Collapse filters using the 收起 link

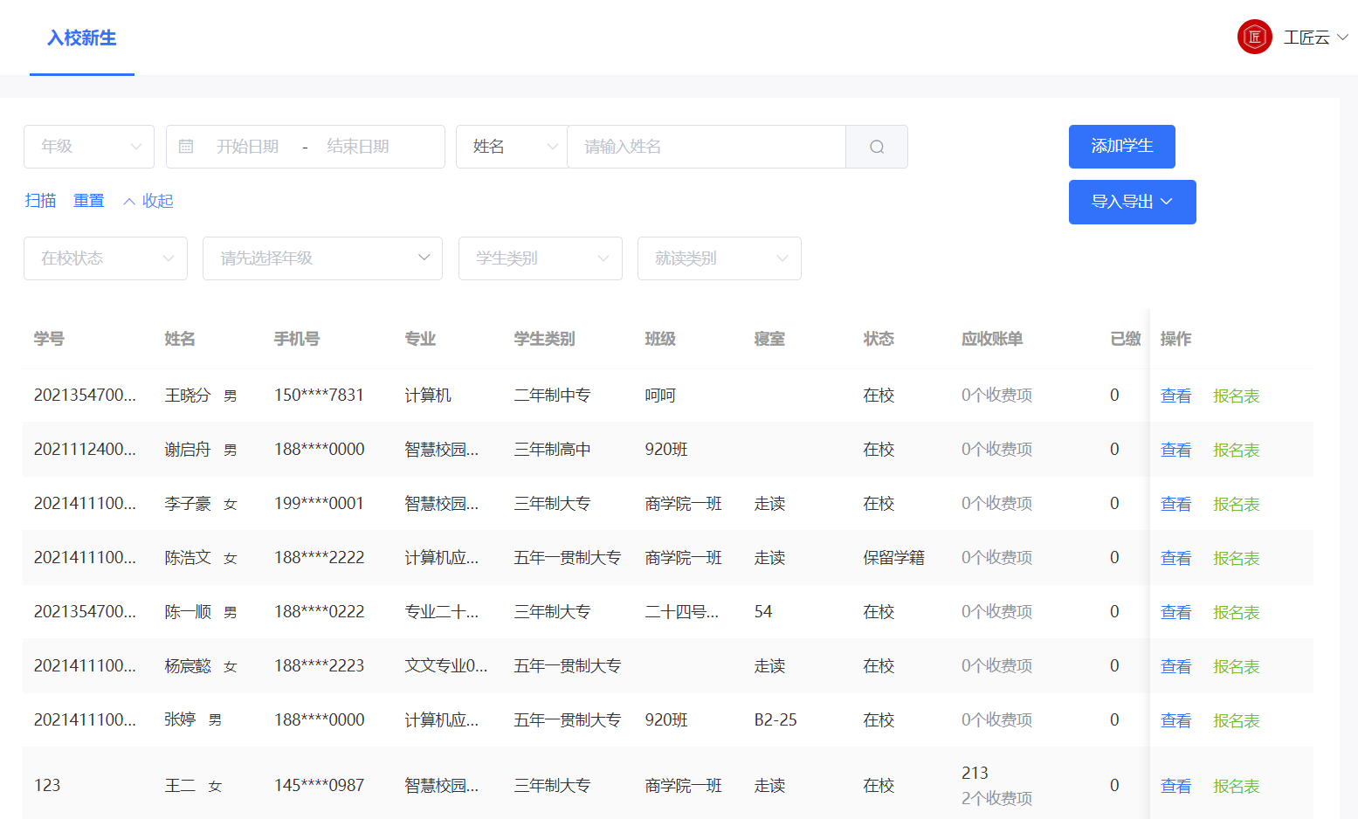click(x=148, y=200)
